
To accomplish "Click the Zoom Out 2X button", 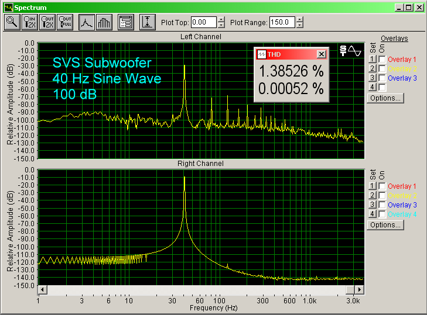I will click(47, 22).
